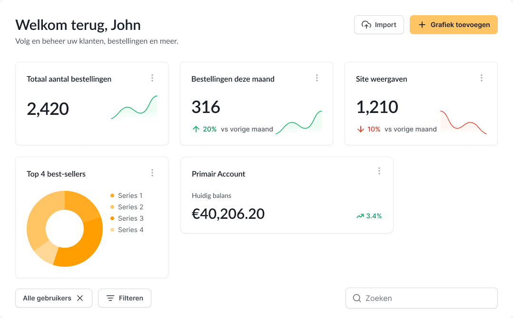The height and width of the screenshot is (318, 513).
Task: Click the Alle gebruikers filter chip
Action: click(47, 298)
